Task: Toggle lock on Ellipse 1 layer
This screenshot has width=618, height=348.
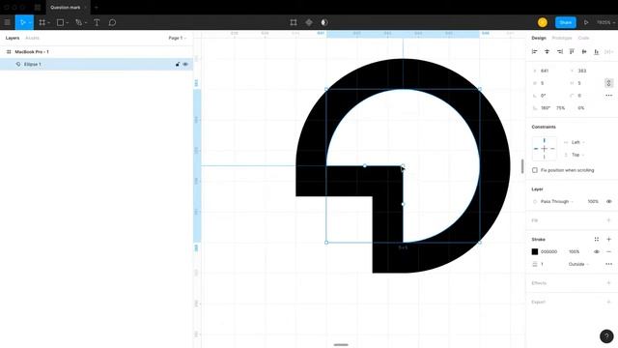Action: click(178, 65)
